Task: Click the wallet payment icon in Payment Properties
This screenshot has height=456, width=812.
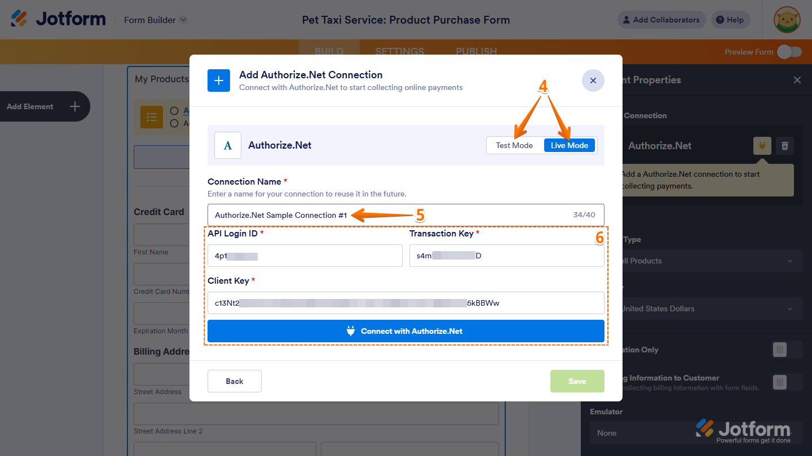Action: [762, 145]
